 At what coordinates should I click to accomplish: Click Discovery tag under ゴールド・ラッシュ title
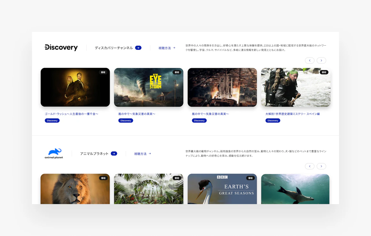tap(52, 121)
